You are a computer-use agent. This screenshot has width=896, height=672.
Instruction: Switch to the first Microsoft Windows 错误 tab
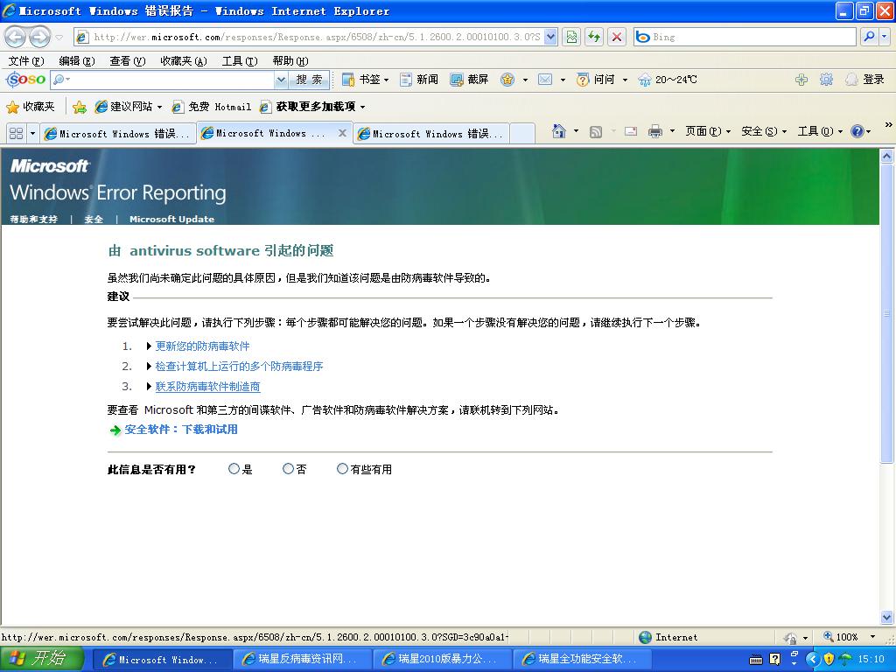pos(118,134)
